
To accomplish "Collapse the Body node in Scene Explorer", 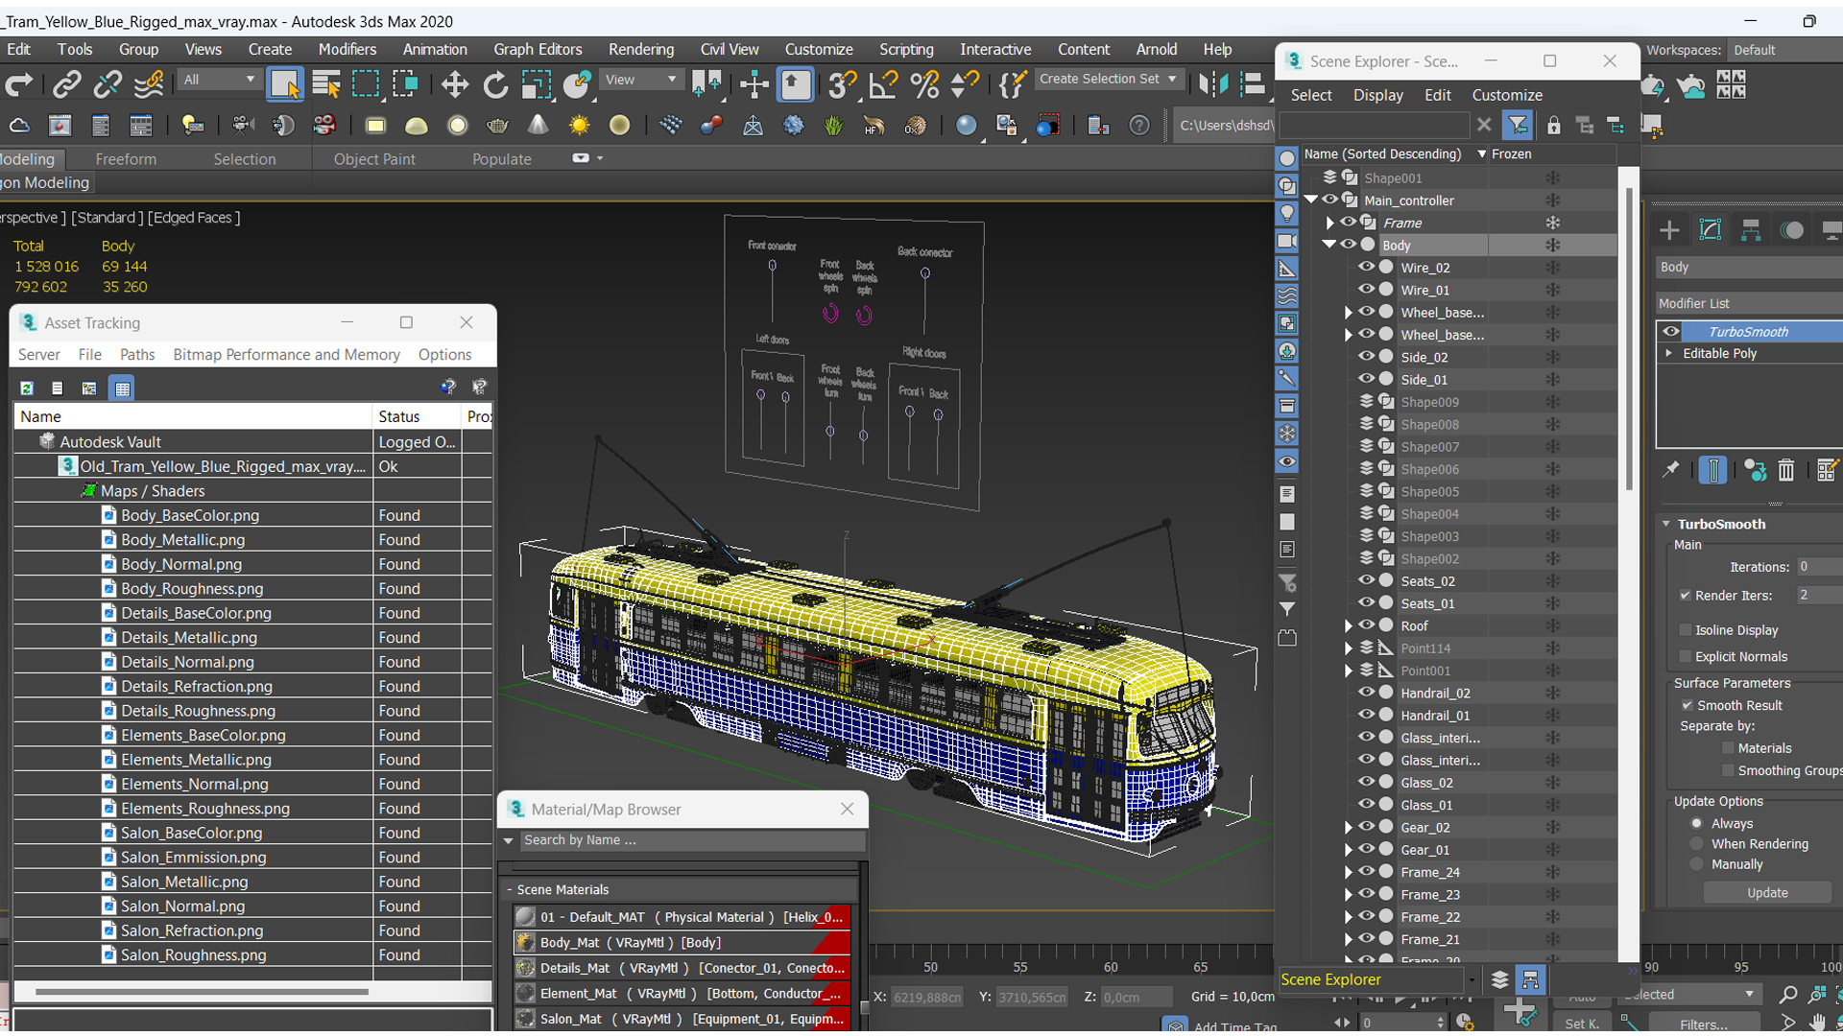I will click(x=1329, y=245).
